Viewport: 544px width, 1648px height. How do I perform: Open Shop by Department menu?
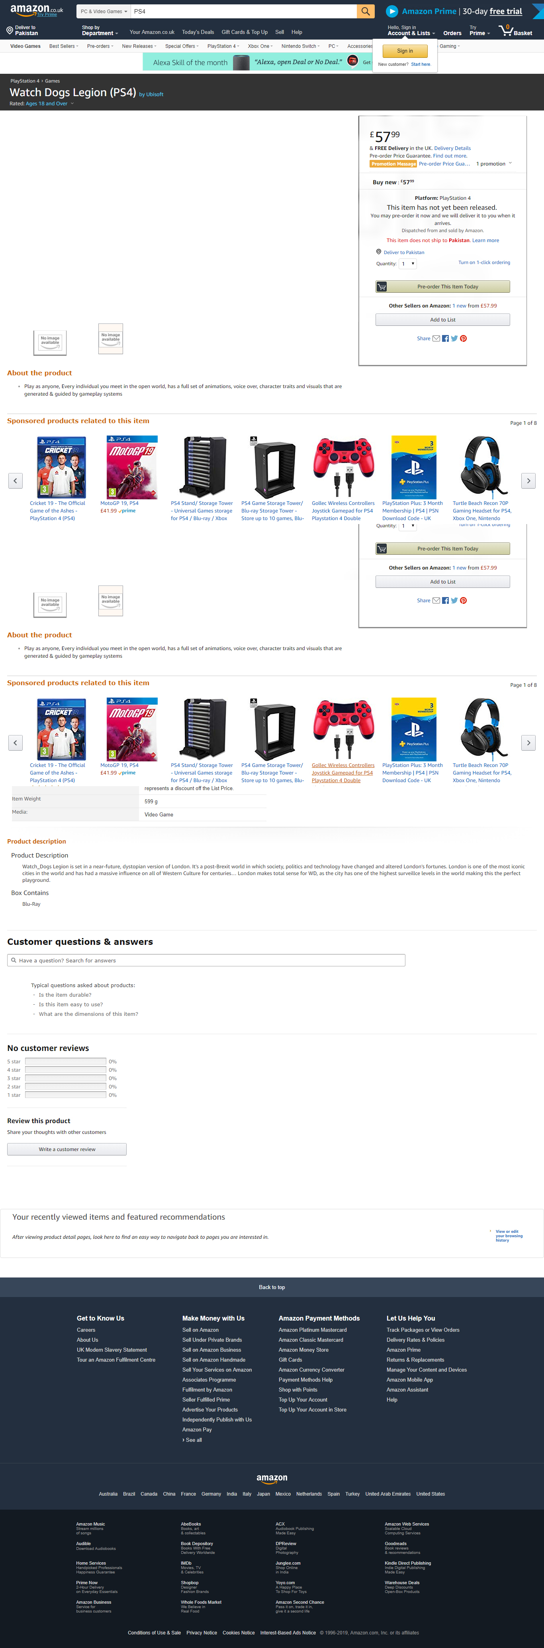100,30
